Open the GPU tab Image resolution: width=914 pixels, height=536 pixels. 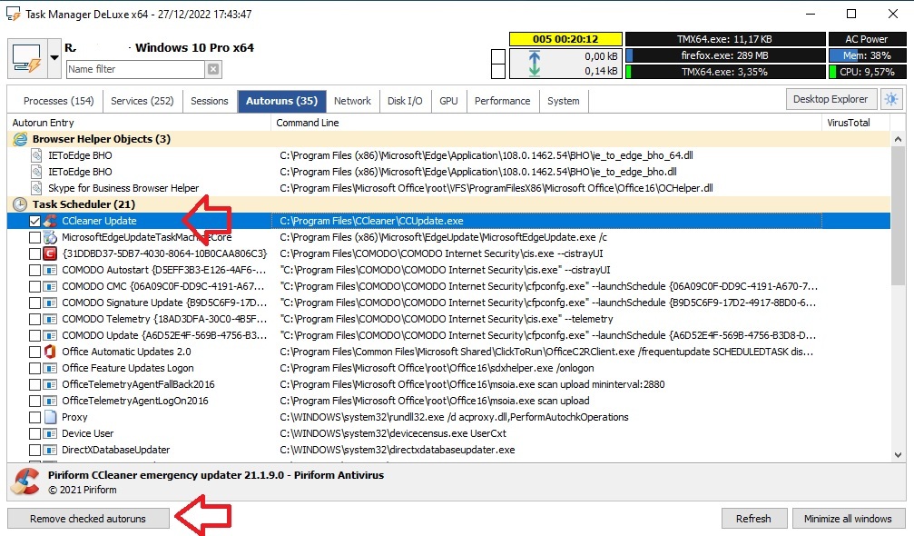tap(448, 101)
